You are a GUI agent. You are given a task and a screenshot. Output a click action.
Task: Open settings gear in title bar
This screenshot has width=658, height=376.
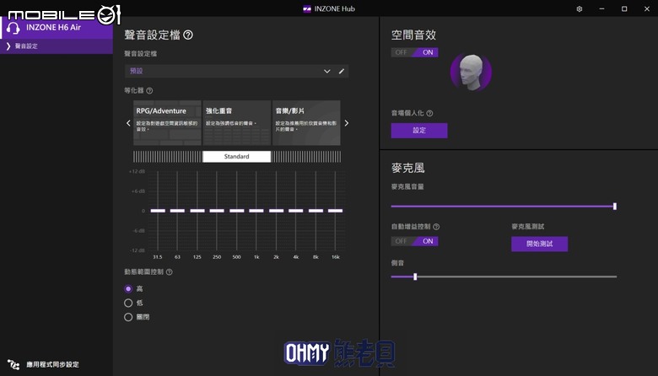click(x=579, y=8)
